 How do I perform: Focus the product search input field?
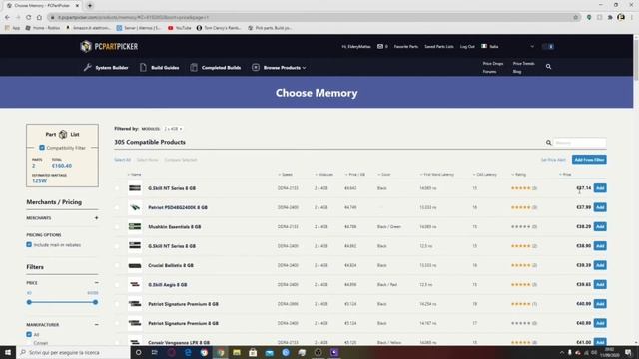click(x=579, y=143)
